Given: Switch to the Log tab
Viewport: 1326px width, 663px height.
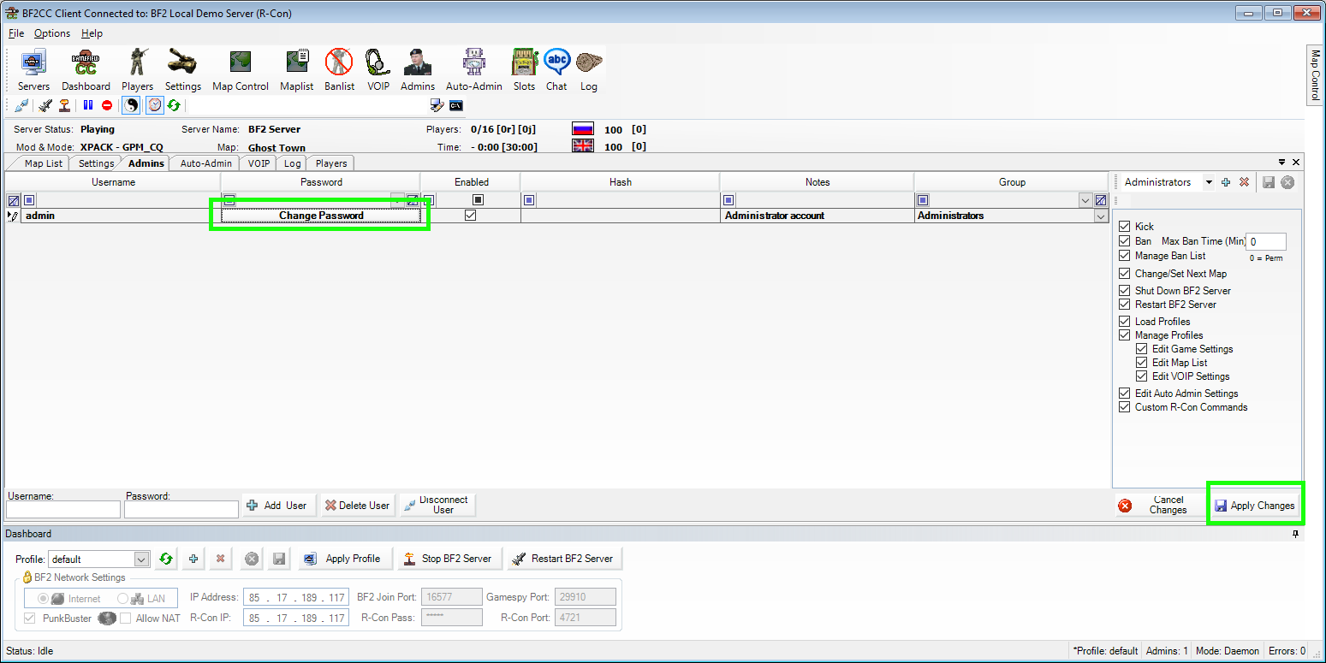Looking at the screenshot, I should (x=292, y=163).
